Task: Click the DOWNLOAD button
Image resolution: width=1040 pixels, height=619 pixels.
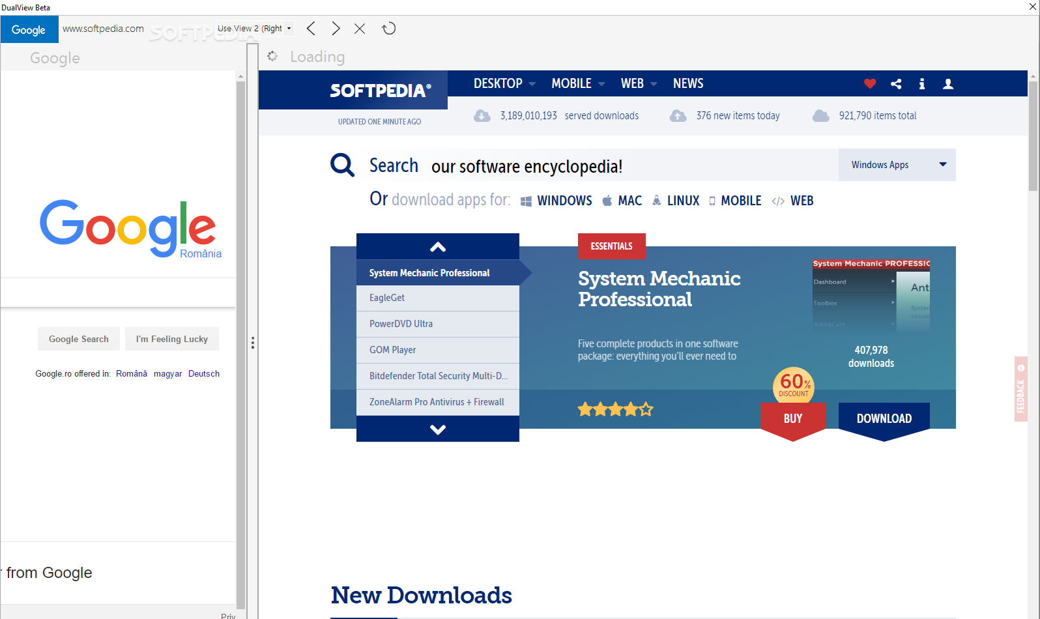Action: tap(884, 418)
